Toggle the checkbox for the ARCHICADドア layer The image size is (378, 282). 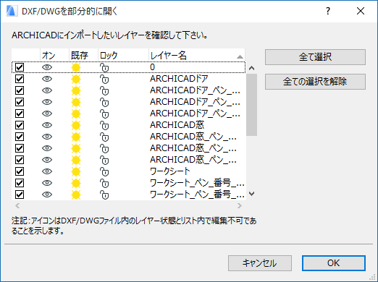(x=20, y=79)
